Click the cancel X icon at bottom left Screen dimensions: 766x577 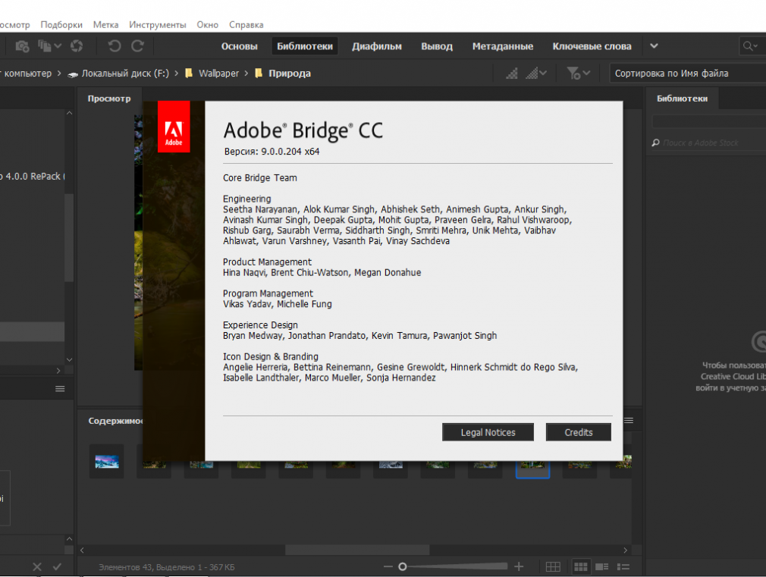coord(37,566)
